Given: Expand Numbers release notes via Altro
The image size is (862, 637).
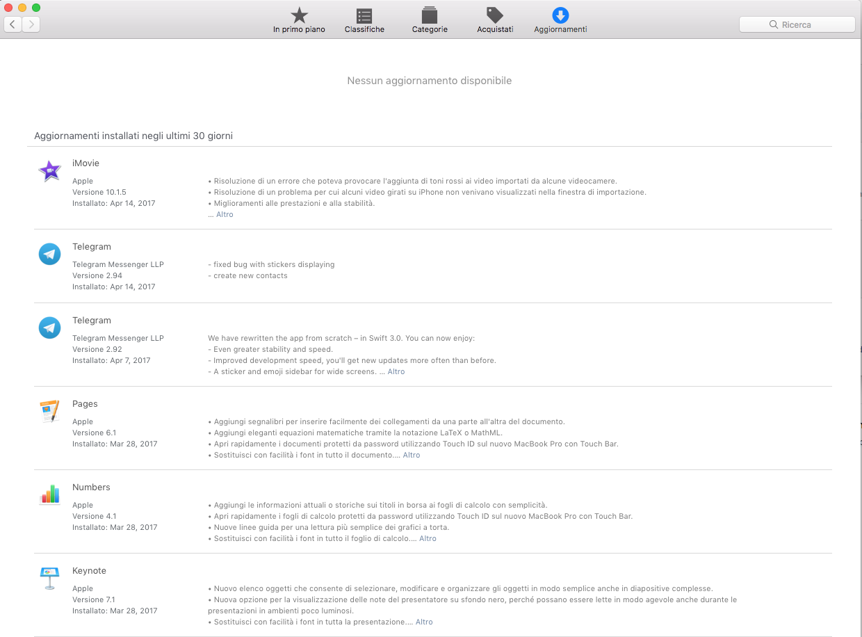Looking at the screenshot, I should [428, 539].
